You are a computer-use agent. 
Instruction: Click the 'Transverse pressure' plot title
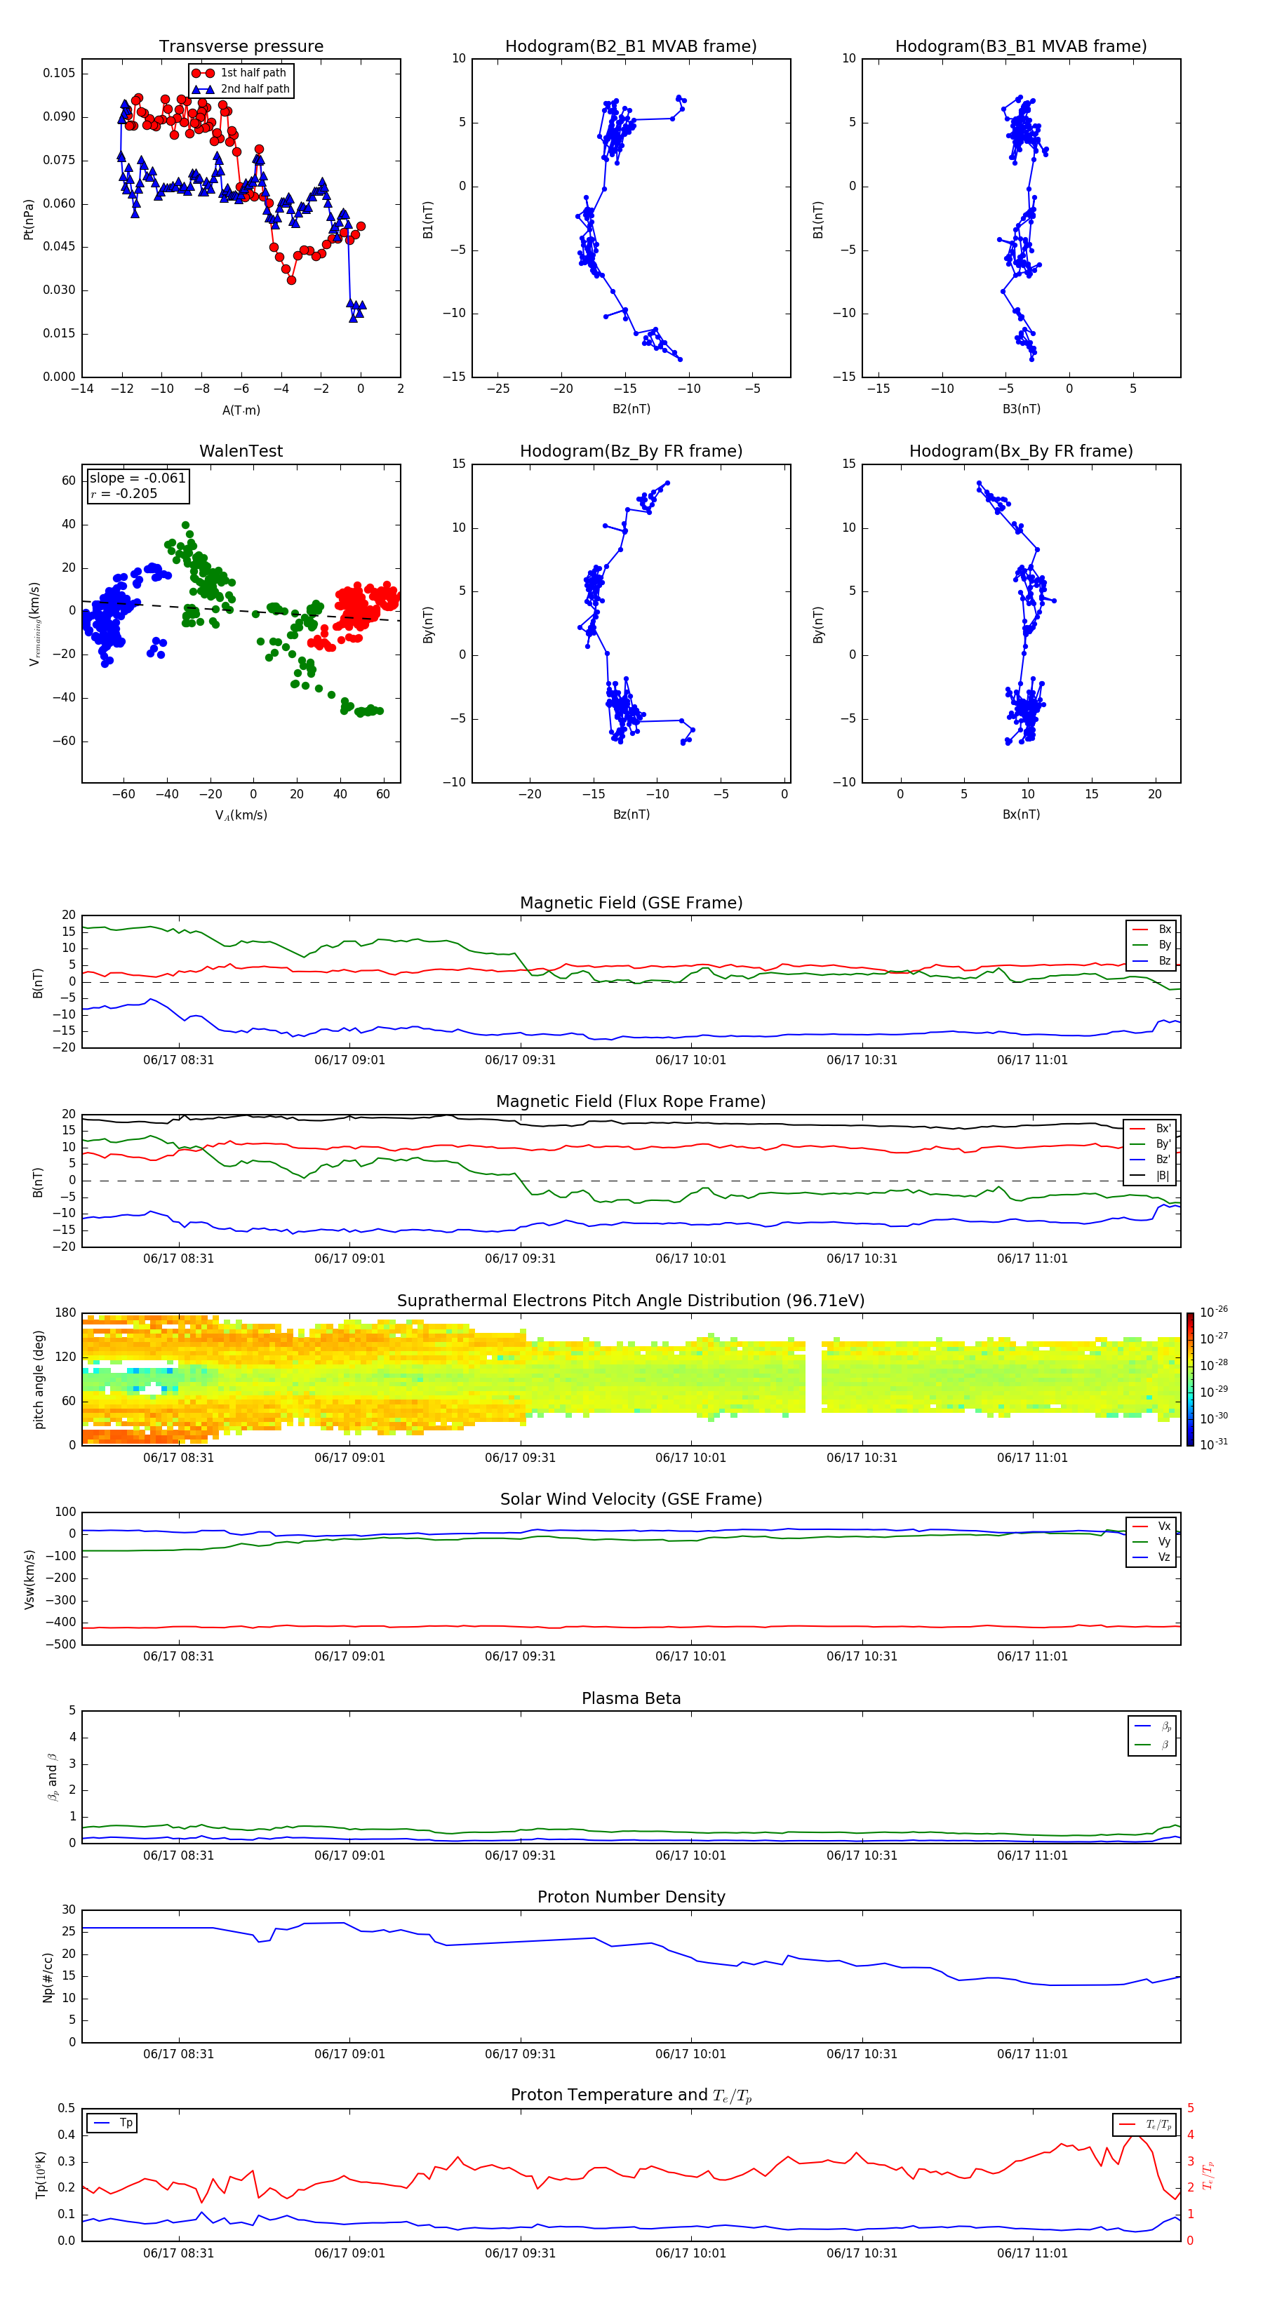click(241, 46)
